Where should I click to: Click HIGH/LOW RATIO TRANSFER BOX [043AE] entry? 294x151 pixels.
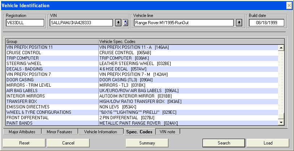pyautogui.click(x=140, y=102)
